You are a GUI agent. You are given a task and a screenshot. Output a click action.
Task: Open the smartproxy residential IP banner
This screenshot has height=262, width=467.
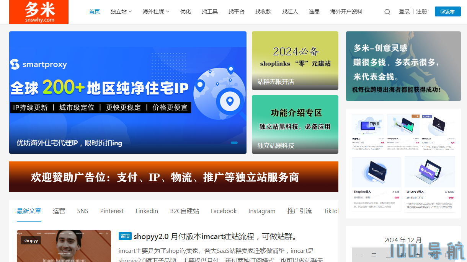click(127, 92)
